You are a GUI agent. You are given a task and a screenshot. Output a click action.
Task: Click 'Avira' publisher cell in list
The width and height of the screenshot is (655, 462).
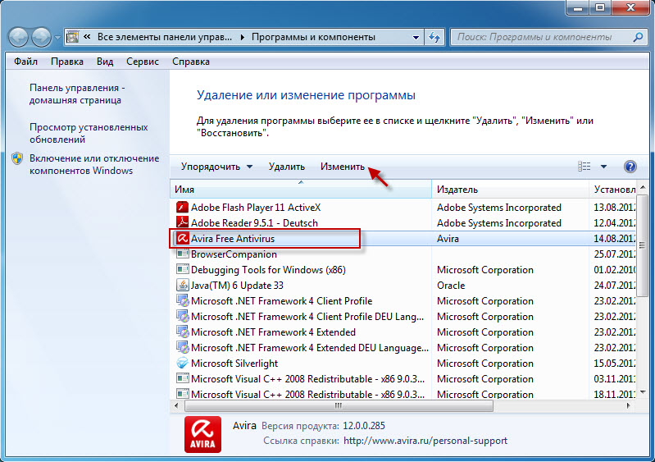tap(448, 238)
